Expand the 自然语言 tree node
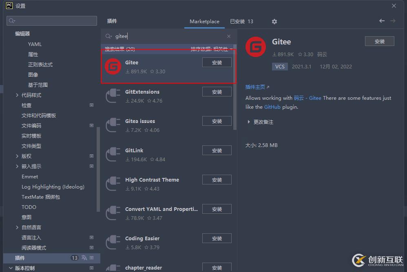Viewport: 407px width, 272px height. click(x=17, y=227)
